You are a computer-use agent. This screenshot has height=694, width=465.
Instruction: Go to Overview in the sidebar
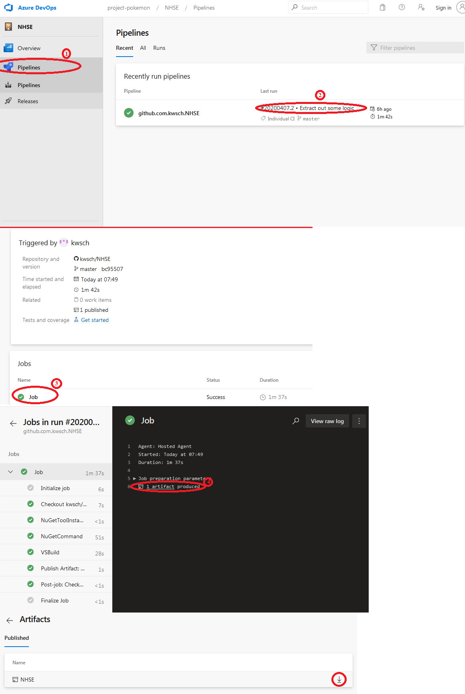click(x=51, y=48)
